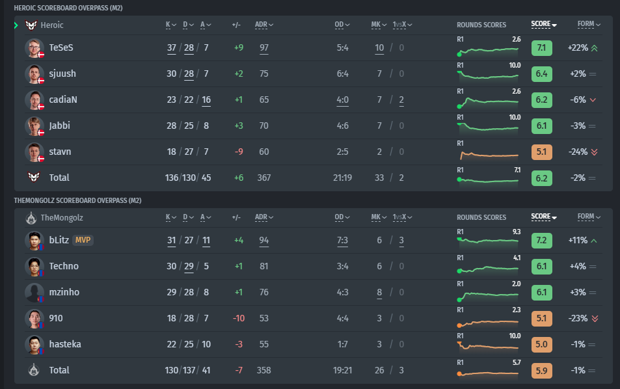Open bLitz player avatar
Screen dimensions: 620x389
(34, 240)
